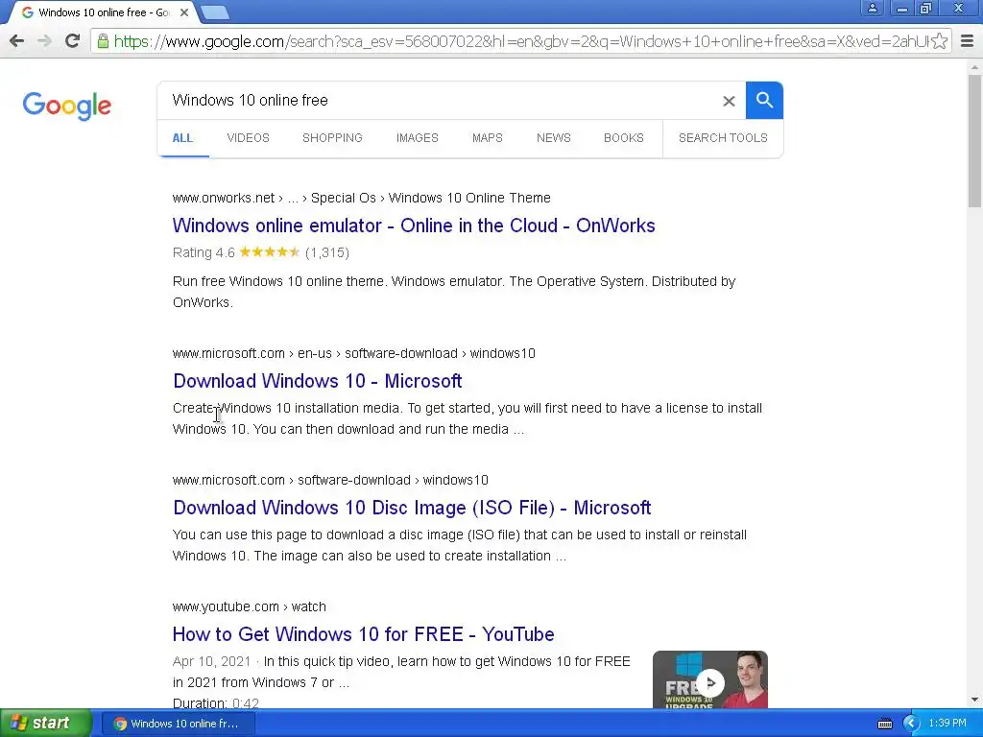This screenshot has width=983, height=737.
Task: Switch to the NEWS tab
Action: coord(554,138)
